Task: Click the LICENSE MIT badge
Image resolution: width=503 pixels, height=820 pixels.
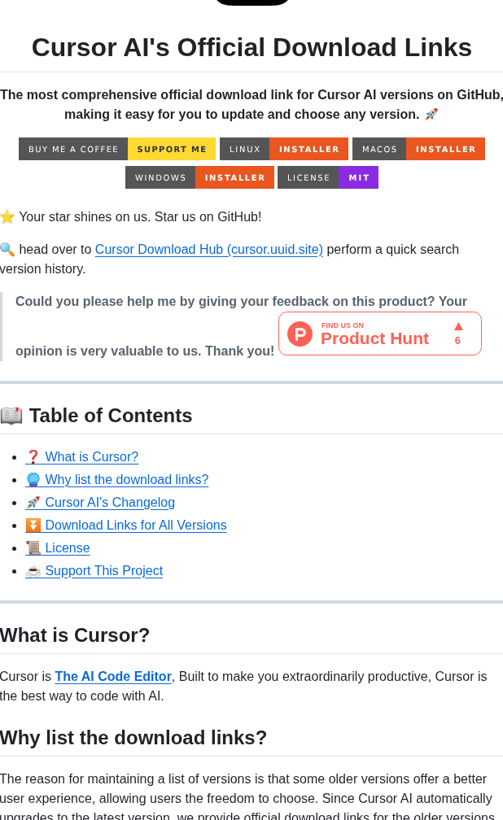Action: (327, 177)
